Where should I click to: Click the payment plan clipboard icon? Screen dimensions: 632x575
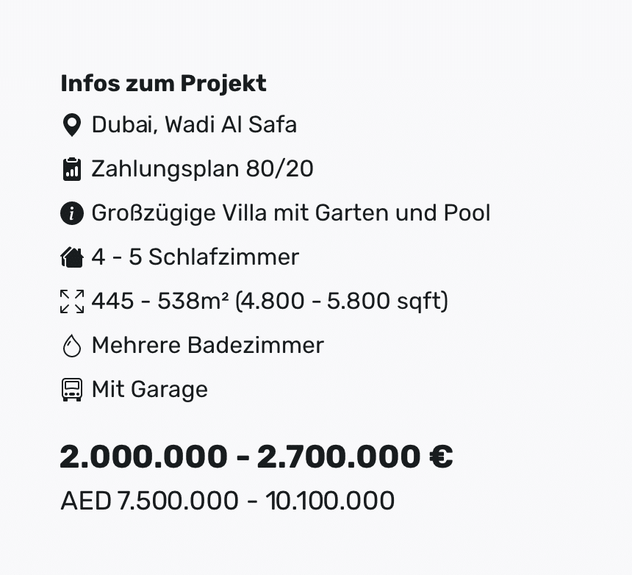[72, 169]
